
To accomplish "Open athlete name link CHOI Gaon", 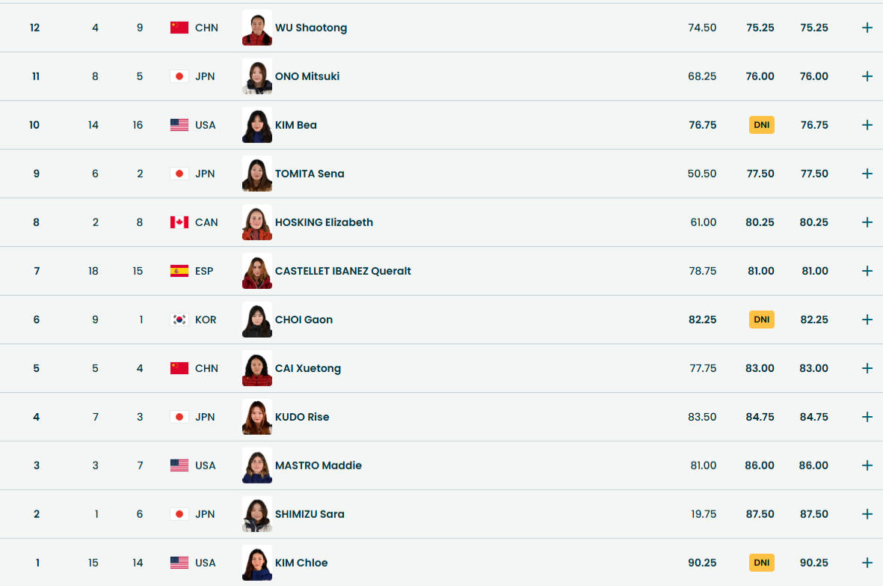I will [304, 320].
